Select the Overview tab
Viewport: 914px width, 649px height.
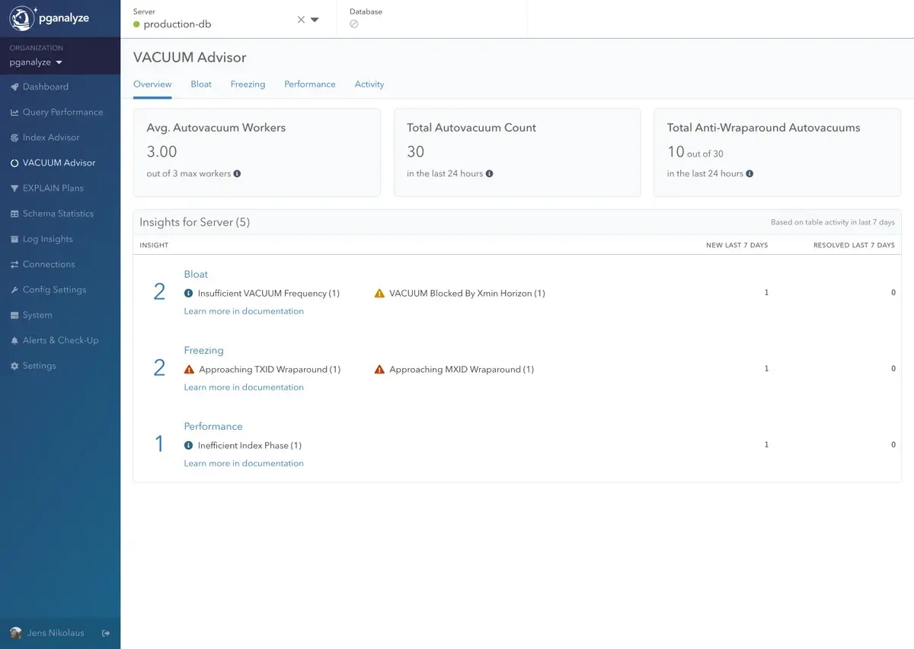[152, 84]
